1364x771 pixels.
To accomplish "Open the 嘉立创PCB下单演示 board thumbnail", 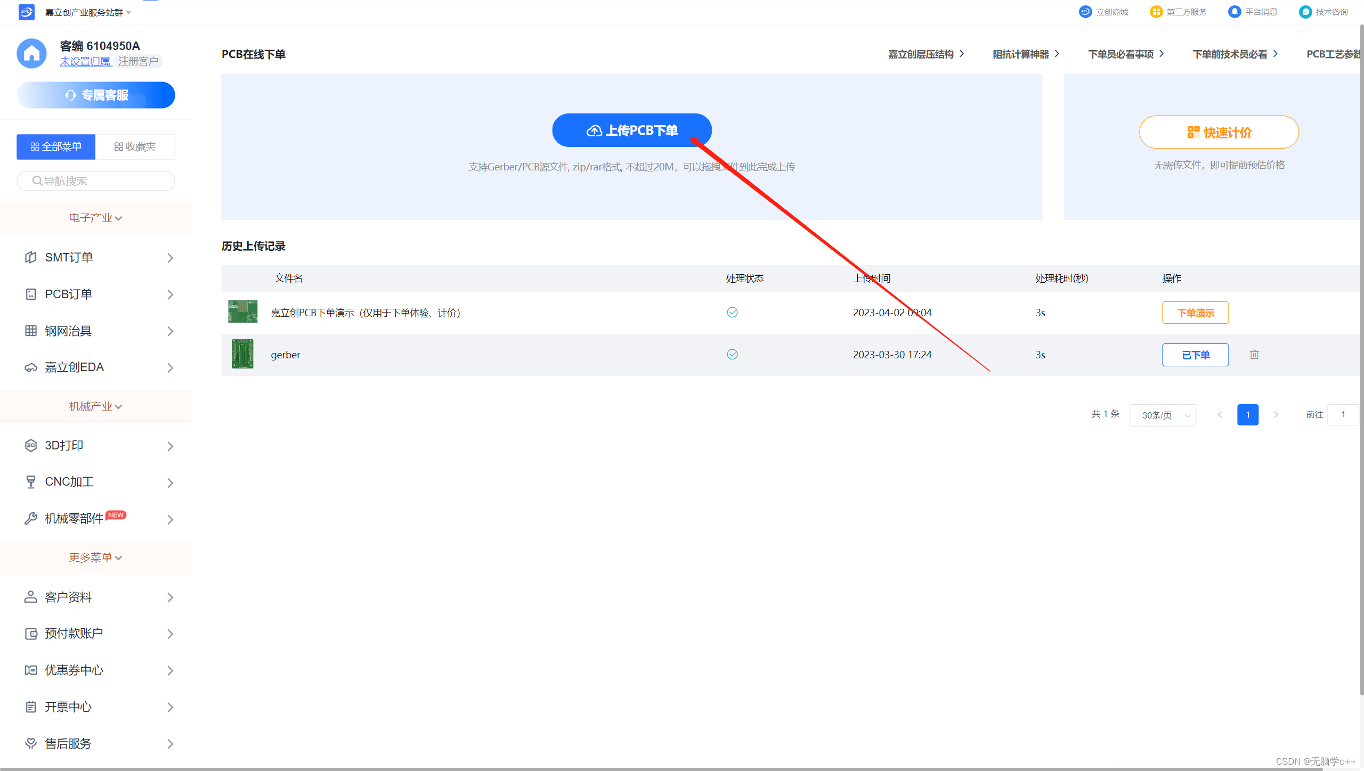I will [242, 311].
